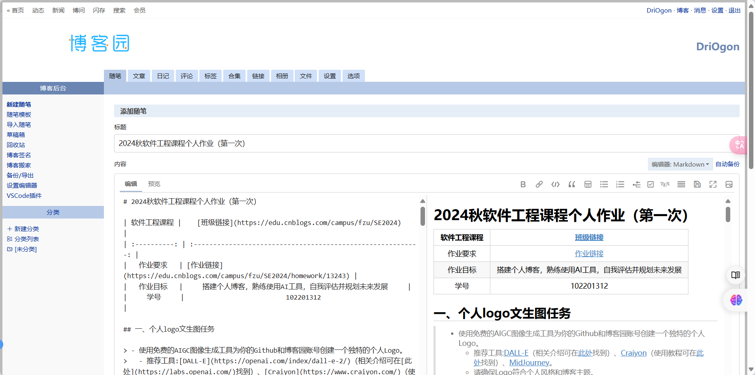Image resolution: width=755 pixels, height=375 pixels.
Task: Open 新闻 in the top navigation
Action: coord(58,11)
